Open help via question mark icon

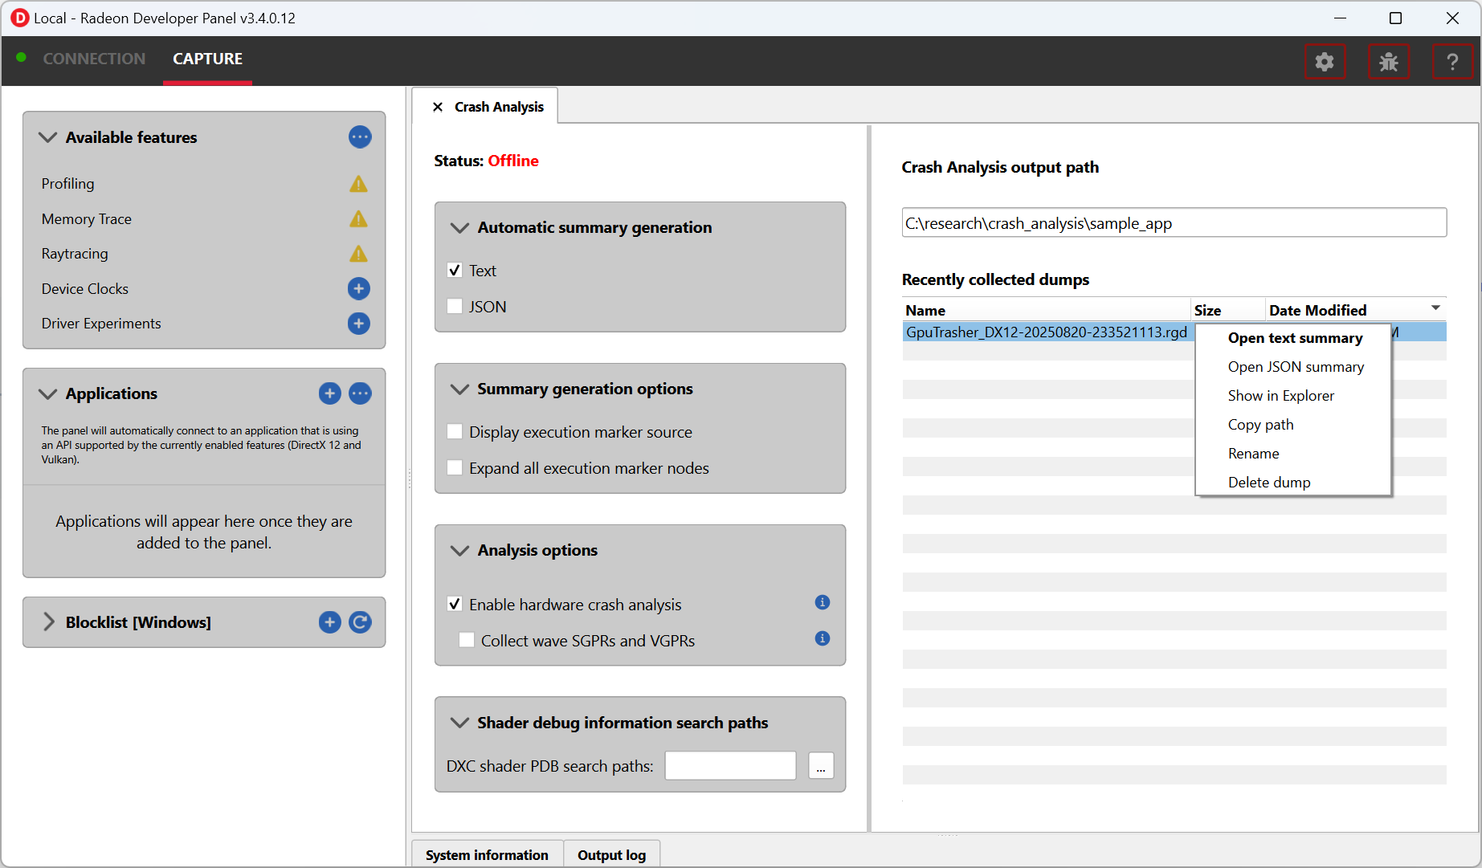[x=1451, y=62]
